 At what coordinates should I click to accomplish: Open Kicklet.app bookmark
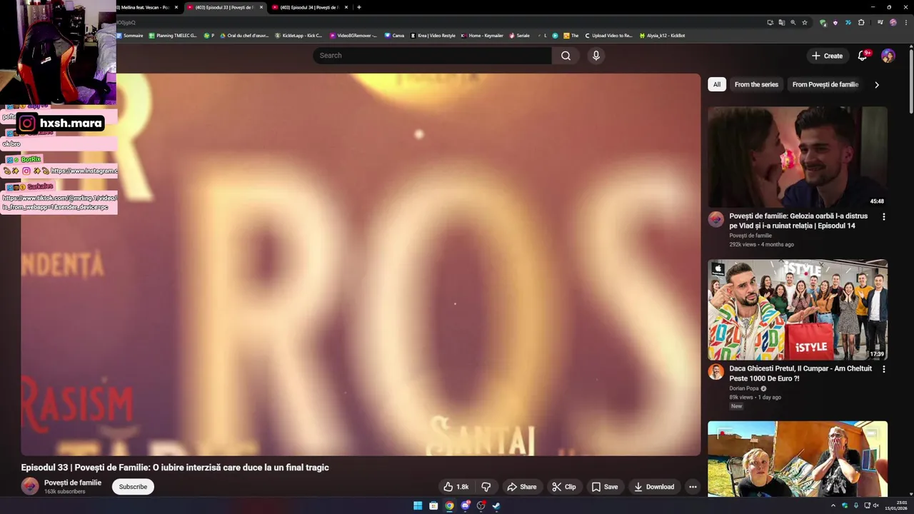(x=298, y=35)
